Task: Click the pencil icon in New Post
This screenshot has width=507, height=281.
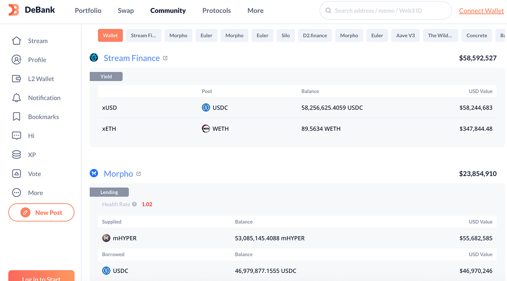Action: tap(25, 212)
